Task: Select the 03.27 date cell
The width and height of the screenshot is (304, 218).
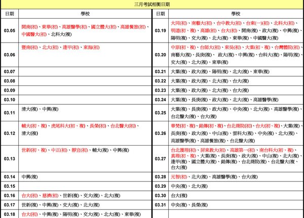Action: coord(160,159)
